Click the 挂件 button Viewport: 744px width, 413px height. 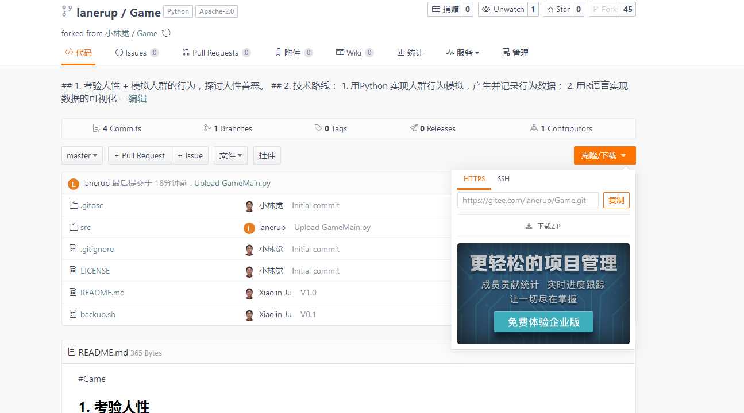coord(267,155)
